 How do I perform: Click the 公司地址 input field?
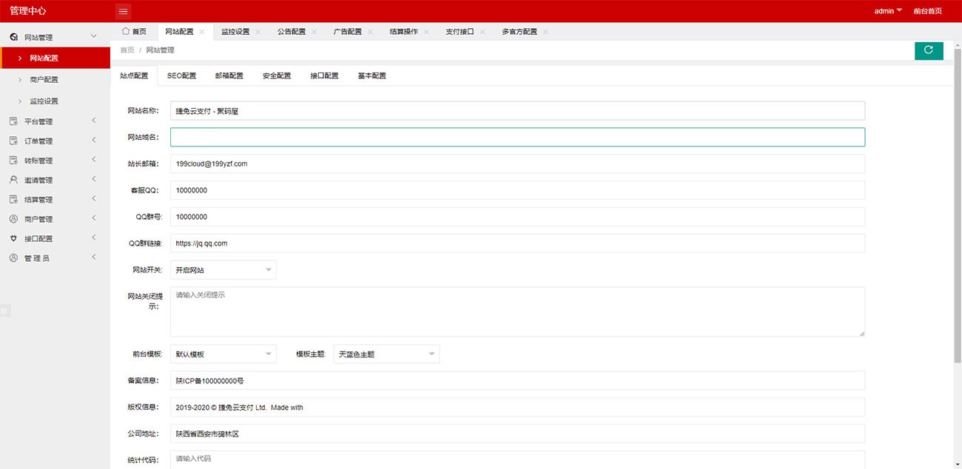click(x=517, y=434)
